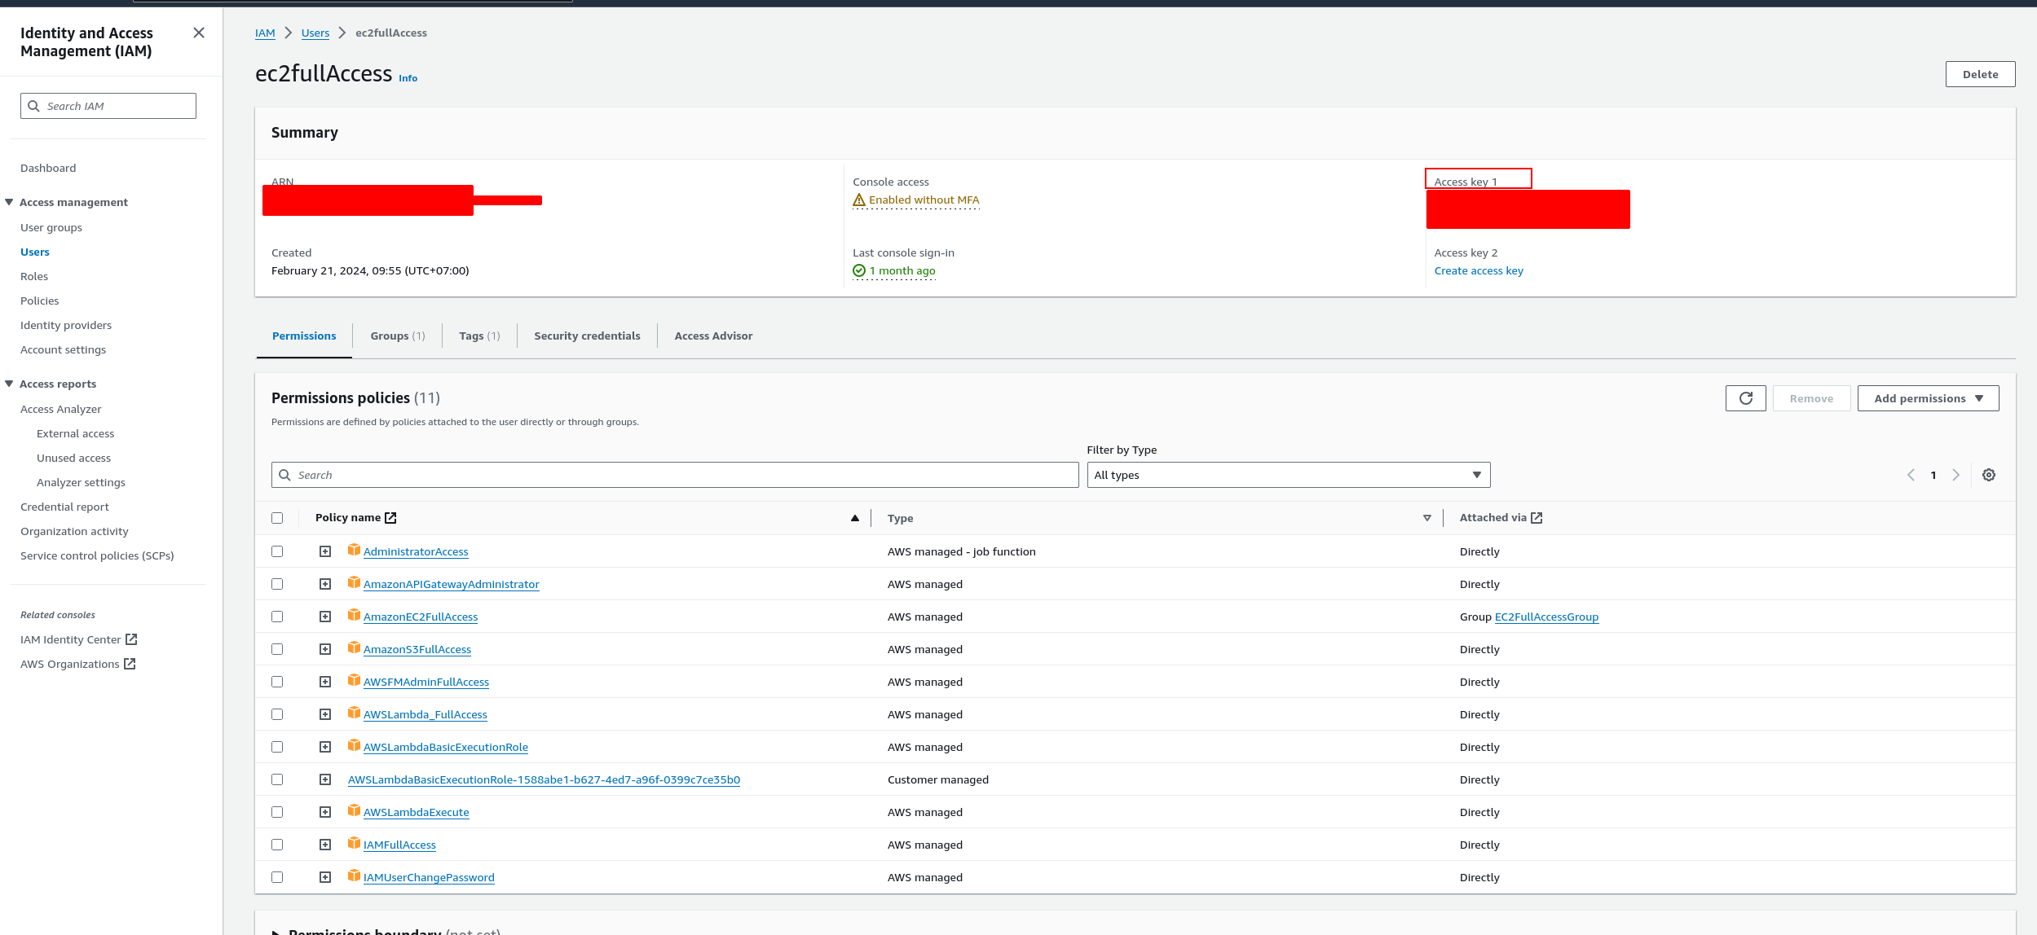Click the AWSLambdaExecute policy box icon
The image size is (2037, 935).
(354, 810)
